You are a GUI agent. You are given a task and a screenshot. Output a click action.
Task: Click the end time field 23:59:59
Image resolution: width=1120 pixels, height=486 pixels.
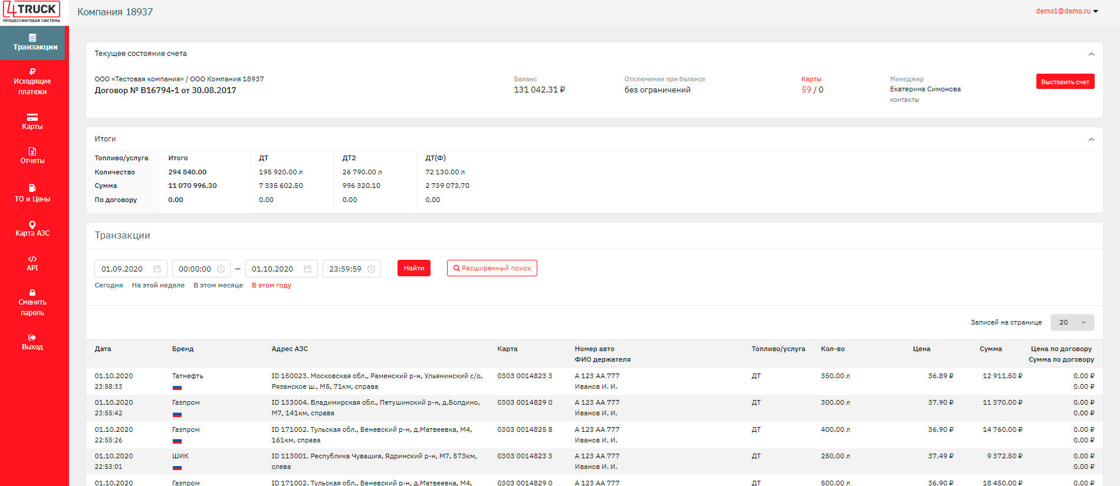pyautogui.click(x=346, y=269)
